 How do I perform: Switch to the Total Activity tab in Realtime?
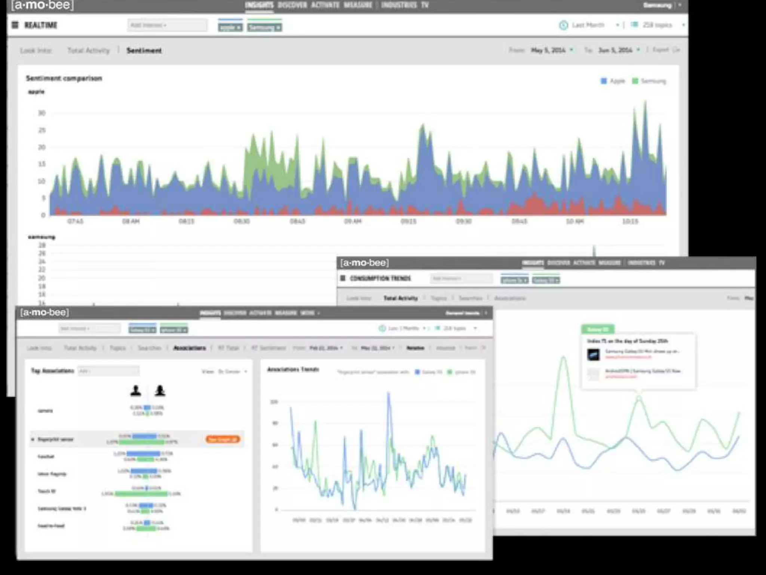point(88,50)
